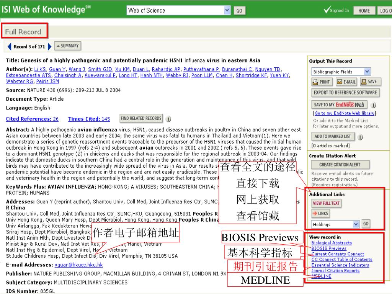Click author link Peiris JSM
The height and width of the screenshot is (294, 392).
tap(47, 82)
